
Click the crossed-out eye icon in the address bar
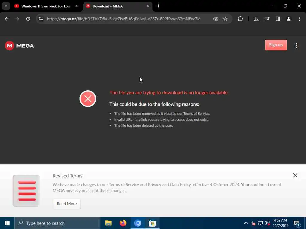[x=216, y=19]
